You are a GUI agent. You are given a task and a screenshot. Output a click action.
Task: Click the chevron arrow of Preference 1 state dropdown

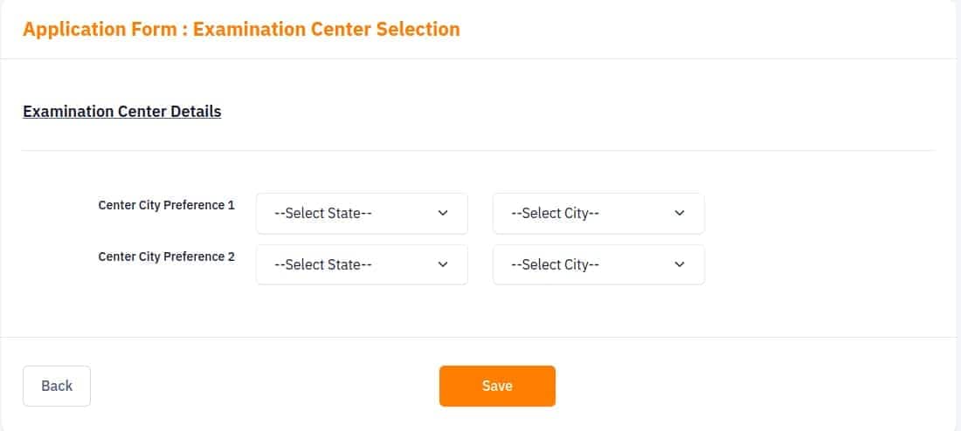pos(443,213)
